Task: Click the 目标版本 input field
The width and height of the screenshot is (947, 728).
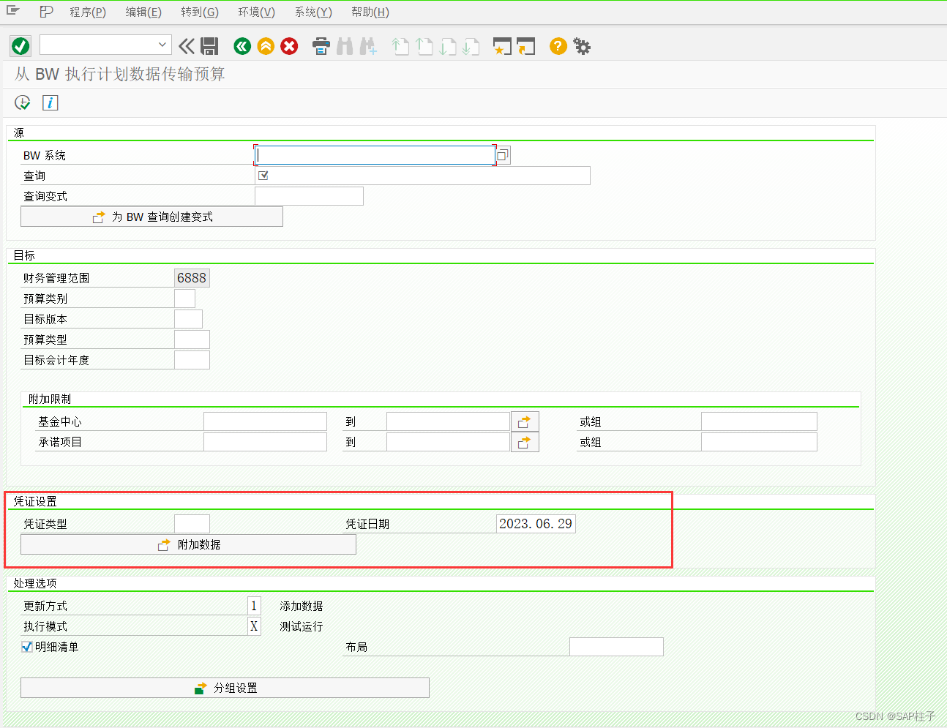Action: [188, 319]
